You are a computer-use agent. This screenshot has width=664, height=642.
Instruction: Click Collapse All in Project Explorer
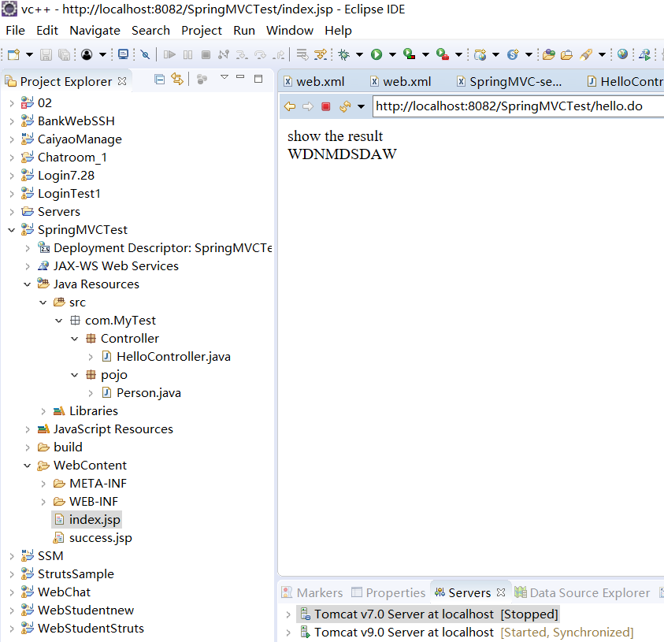pos(160,80)
